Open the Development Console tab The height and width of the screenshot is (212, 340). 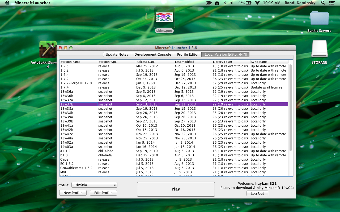[152, 54]
